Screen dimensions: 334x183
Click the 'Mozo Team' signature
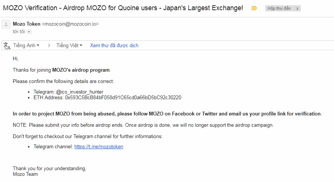pos(25,174)
